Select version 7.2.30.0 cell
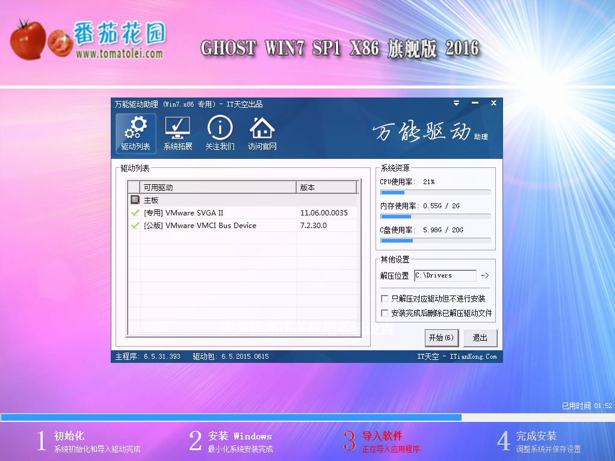 314,226
